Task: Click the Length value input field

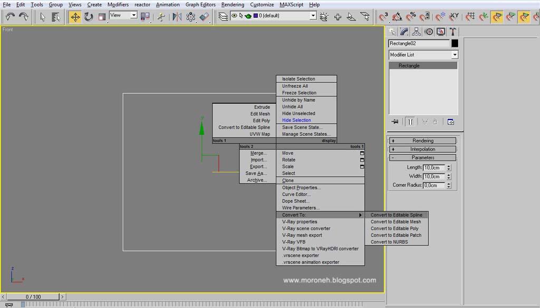Action: pos(433,167)
